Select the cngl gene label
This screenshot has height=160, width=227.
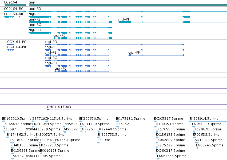(x=31, y=2)
